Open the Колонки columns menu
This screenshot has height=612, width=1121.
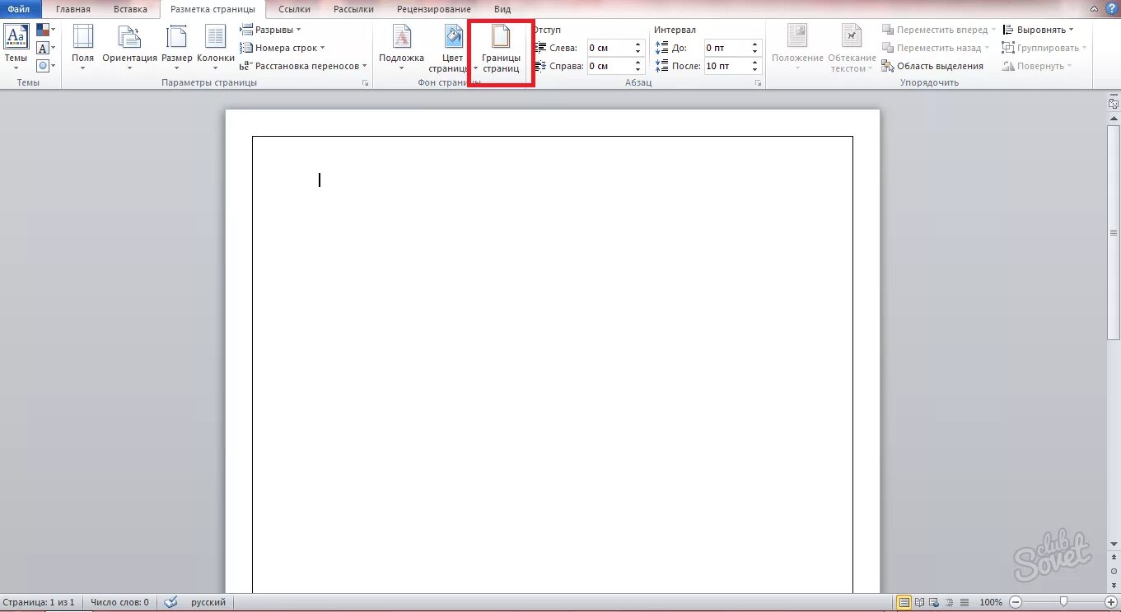point(216,47)
